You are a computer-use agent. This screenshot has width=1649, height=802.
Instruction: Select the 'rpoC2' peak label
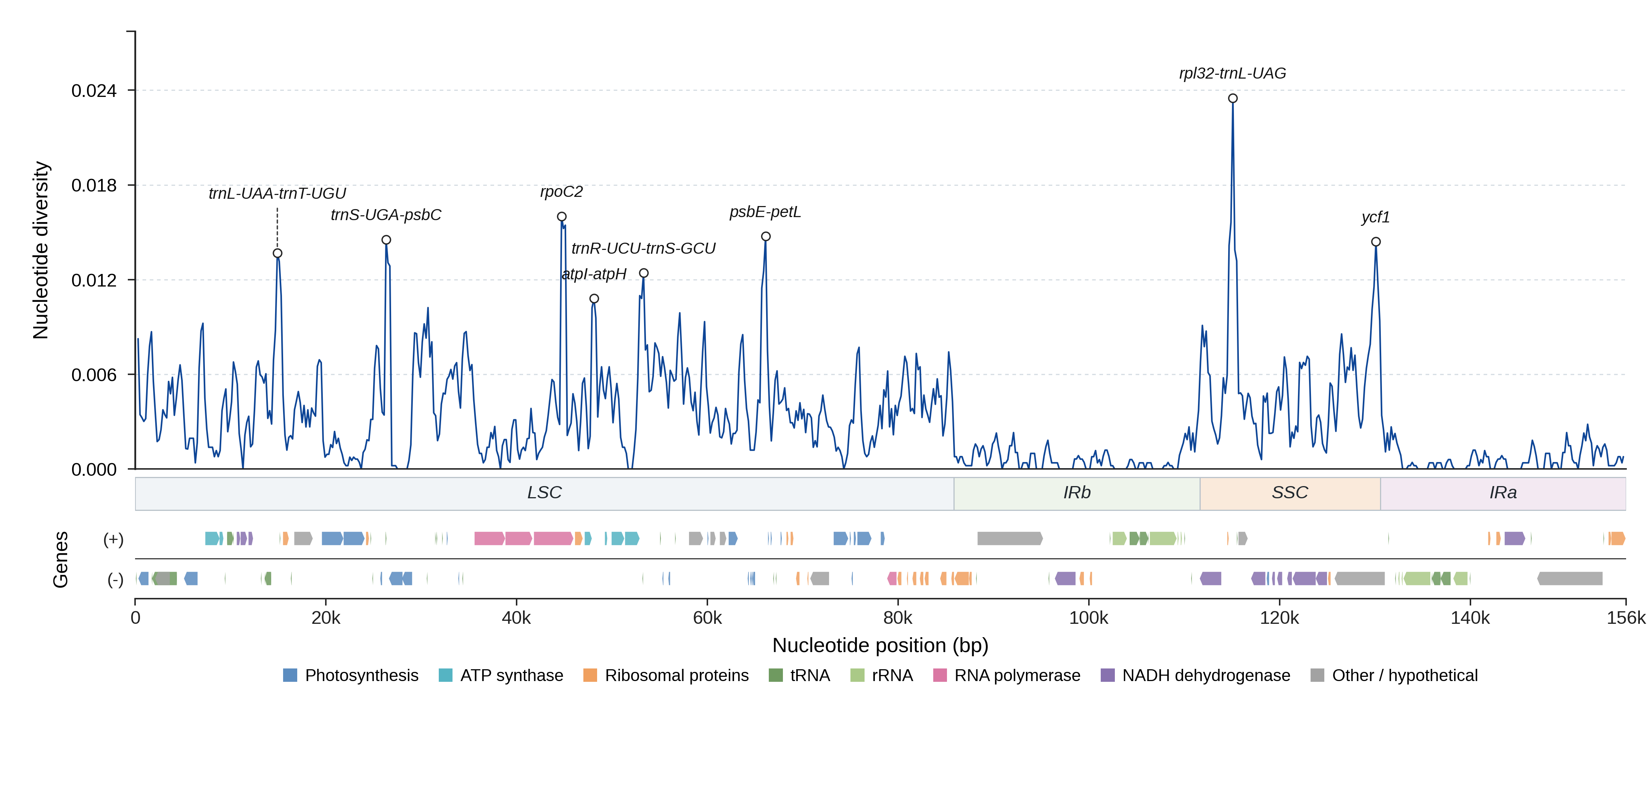pyautogui.click(x=561, y=192)
